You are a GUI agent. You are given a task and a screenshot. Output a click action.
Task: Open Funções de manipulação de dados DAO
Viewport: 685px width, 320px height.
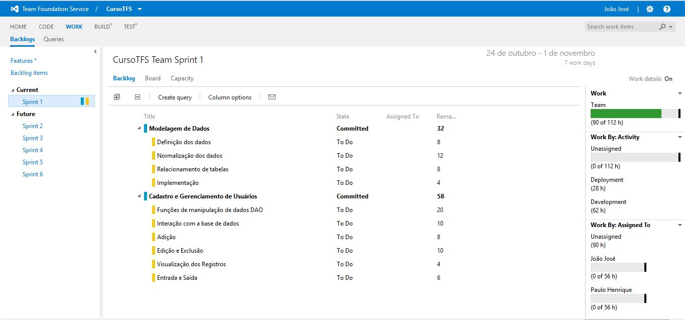[210, 210]
